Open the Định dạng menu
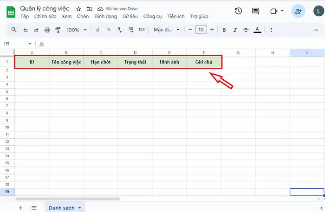Viewport: 325px width, 212px height. pos(105,16)
